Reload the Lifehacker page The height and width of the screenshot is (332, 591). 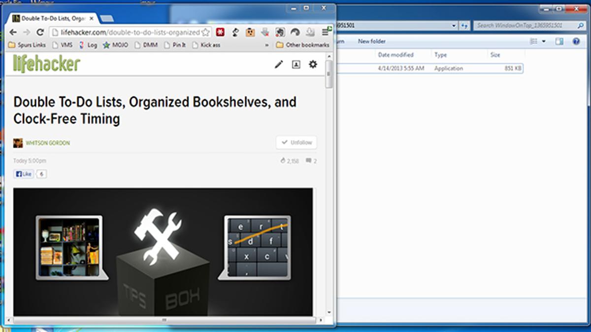coord(40,32)
